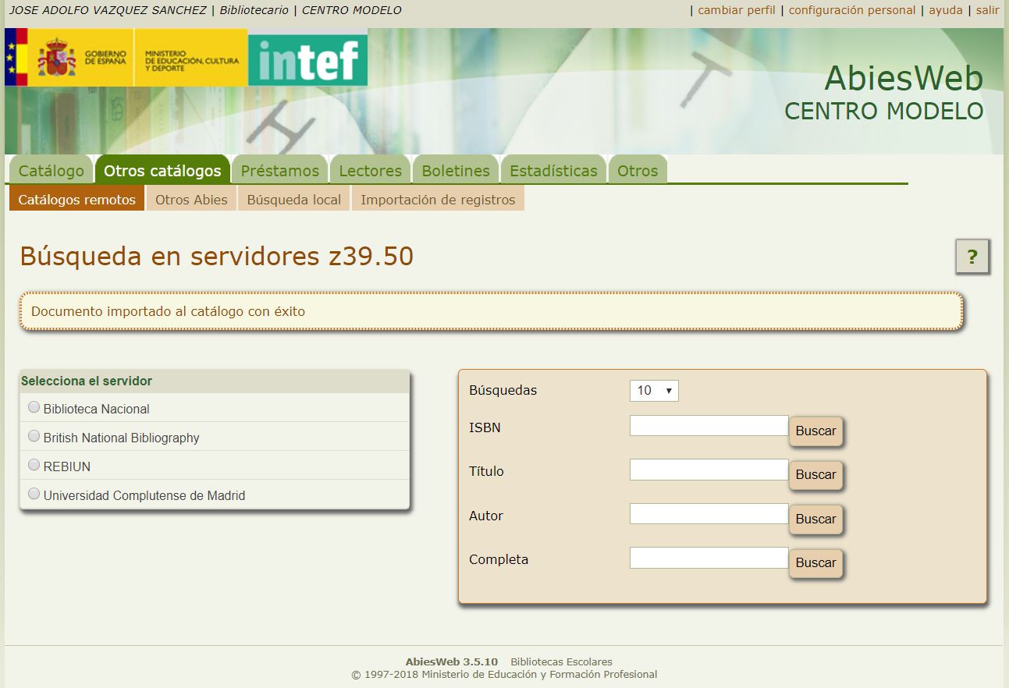Select the British National Bibliography server
This screenshot has height=688, width=1009.
click(x=34, y=436)
